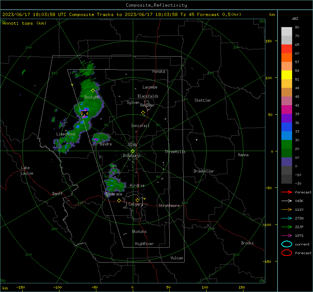Click the HighRiver label
This screenshot has height=292, width=313.
click(144, 244)
